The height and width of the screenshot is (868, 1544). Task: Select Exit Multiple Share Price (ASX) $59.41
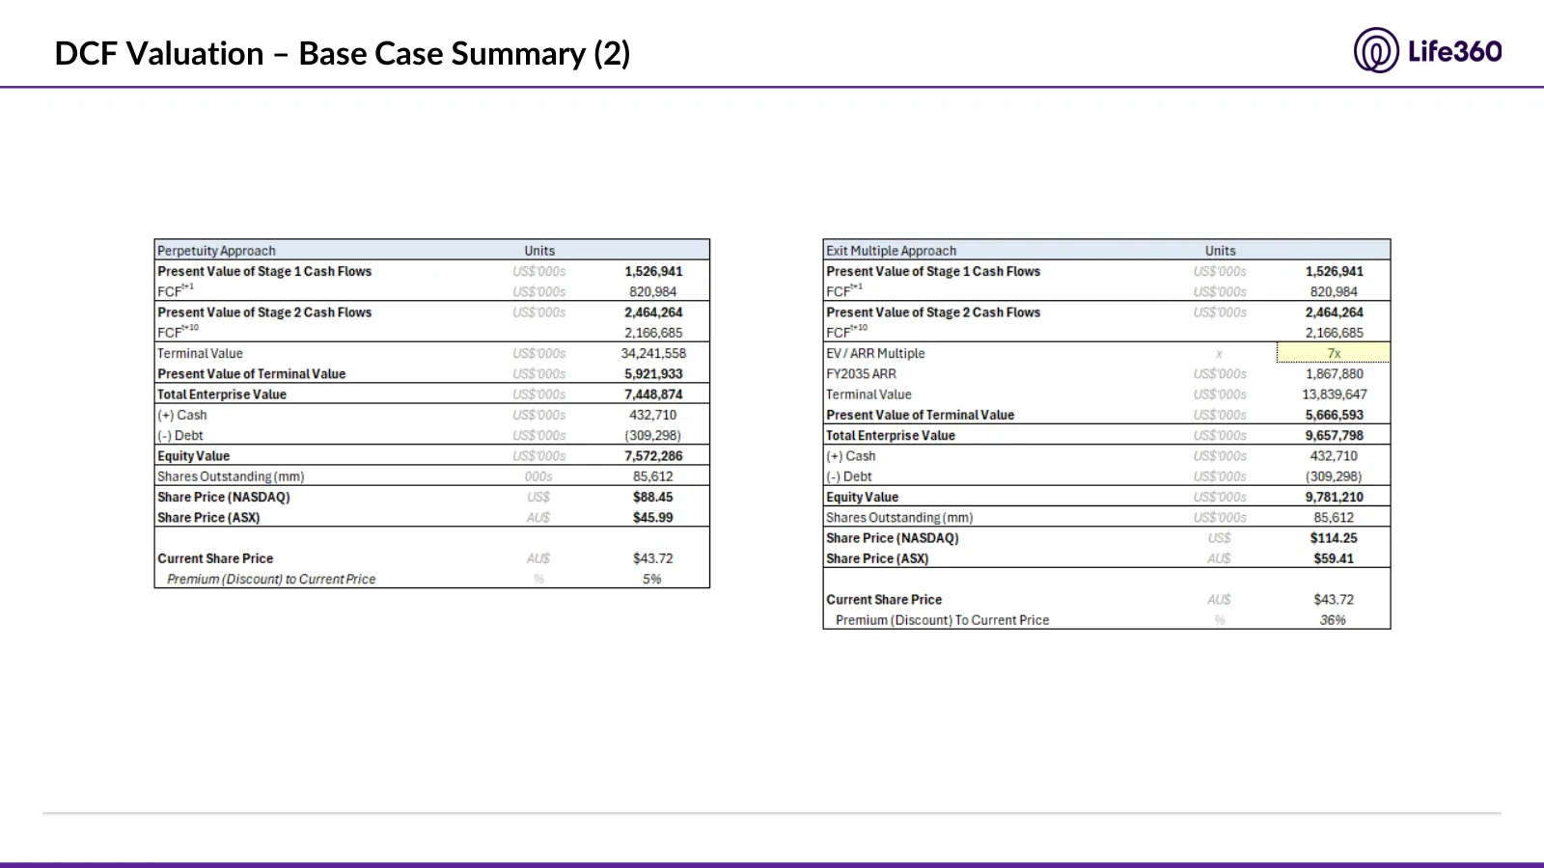coord(1334,558)
